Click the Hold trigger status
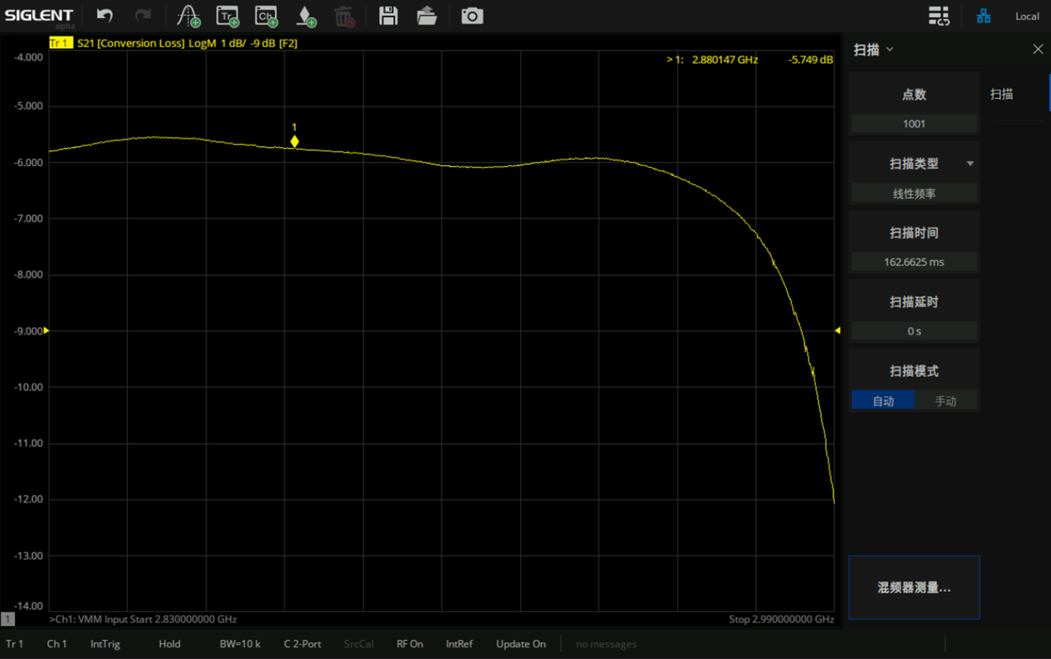 click(x=169, y=644)
